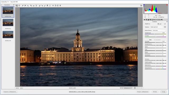Select the Zoom tool
169x95 pixels.
click(x=17, y=6)
